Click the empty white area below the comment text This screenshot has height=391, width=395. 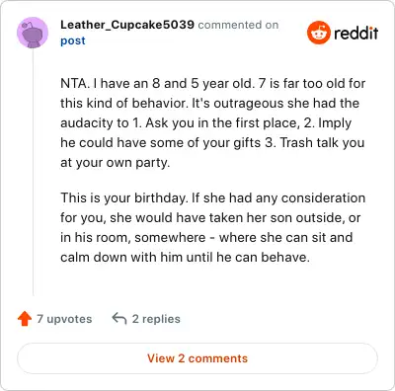210,283
